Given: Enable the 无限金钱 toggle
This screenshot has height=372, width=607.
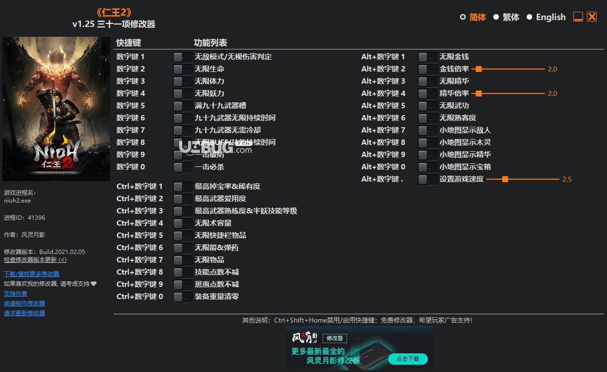Looking at the screenshot, I should 427,57.
